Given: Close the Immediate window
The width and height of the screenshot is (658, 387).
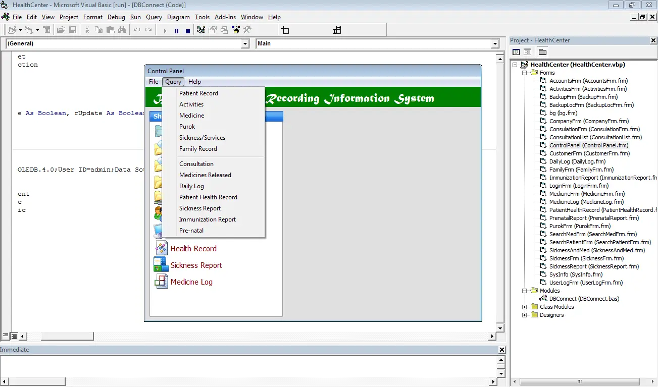Looking at the screenshot, I should (x=501, y=350).
